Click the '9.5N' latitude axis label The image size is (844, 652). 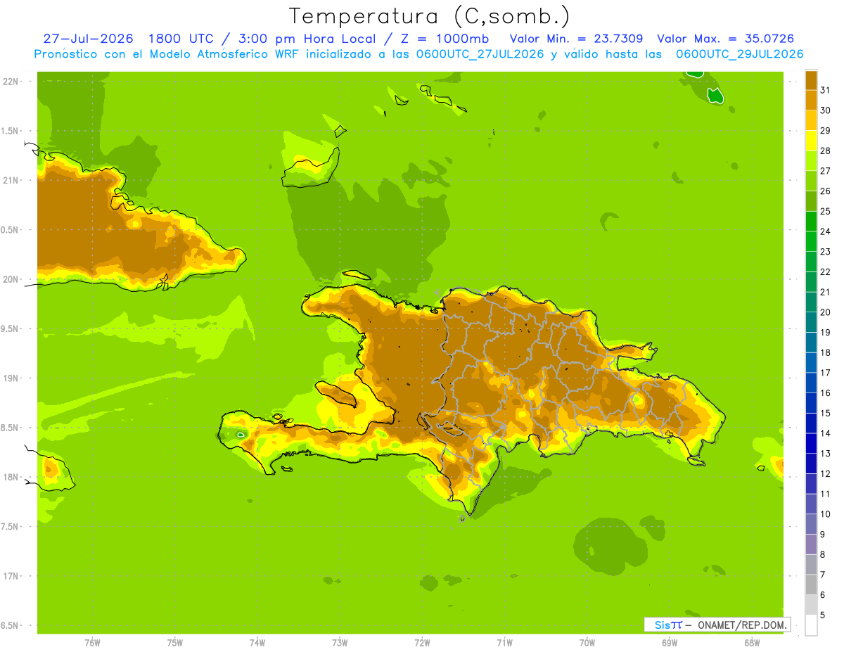tap(11, 329)
